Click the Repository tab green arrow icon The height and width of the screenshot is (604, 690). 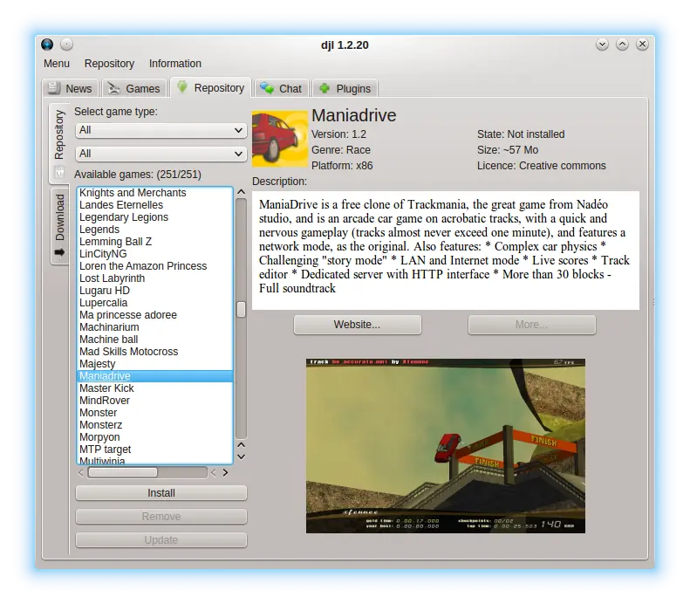(x=182, y=86)
